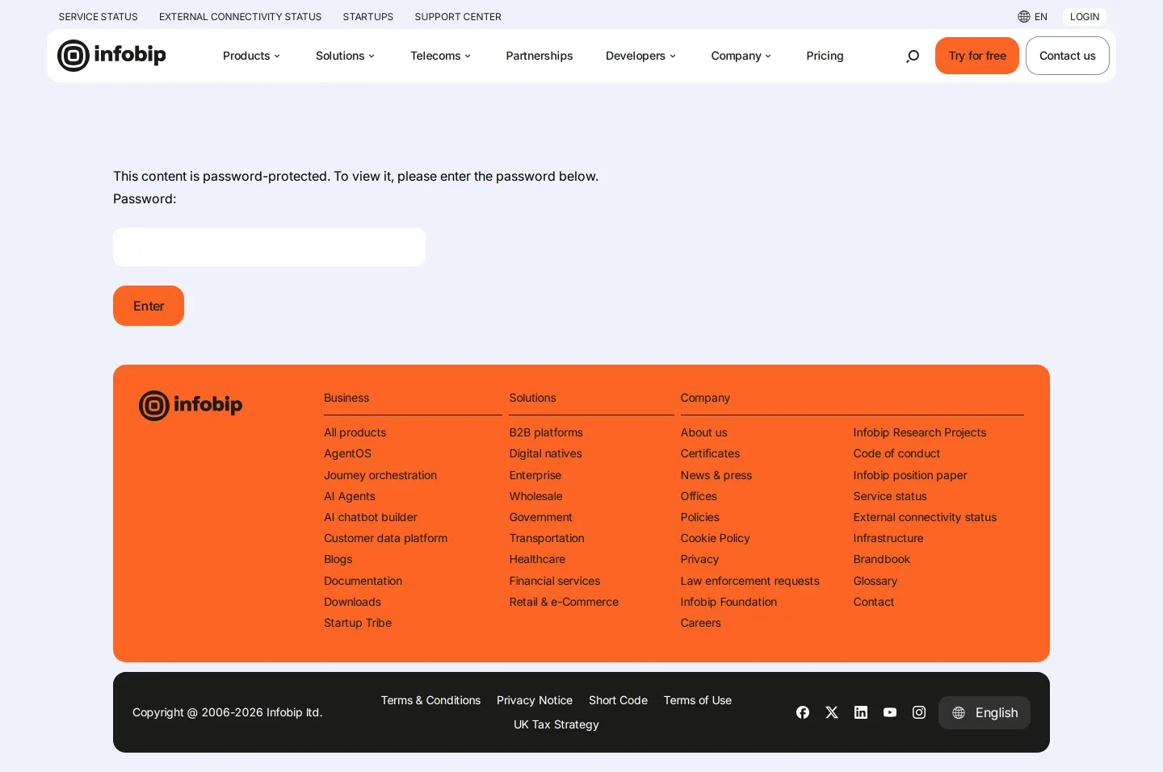Open the EN language selector

1033,17
